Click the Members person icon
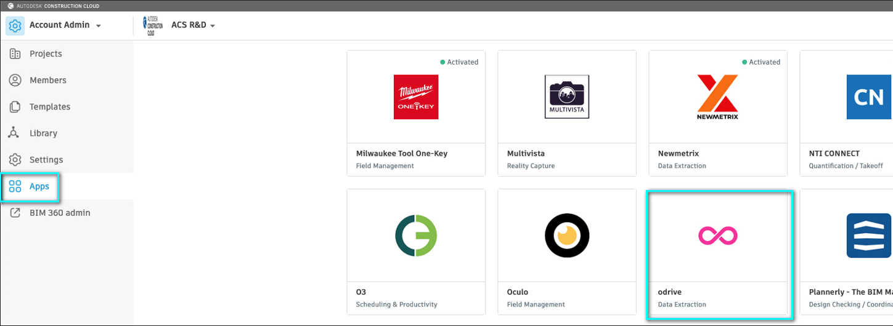Image resolution: width=893 pixels, height=326 pixels. 15,80
